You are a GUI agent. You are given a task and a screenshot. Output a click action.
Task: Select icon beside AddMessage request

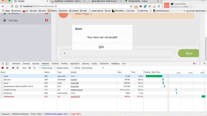pos(2,97)
